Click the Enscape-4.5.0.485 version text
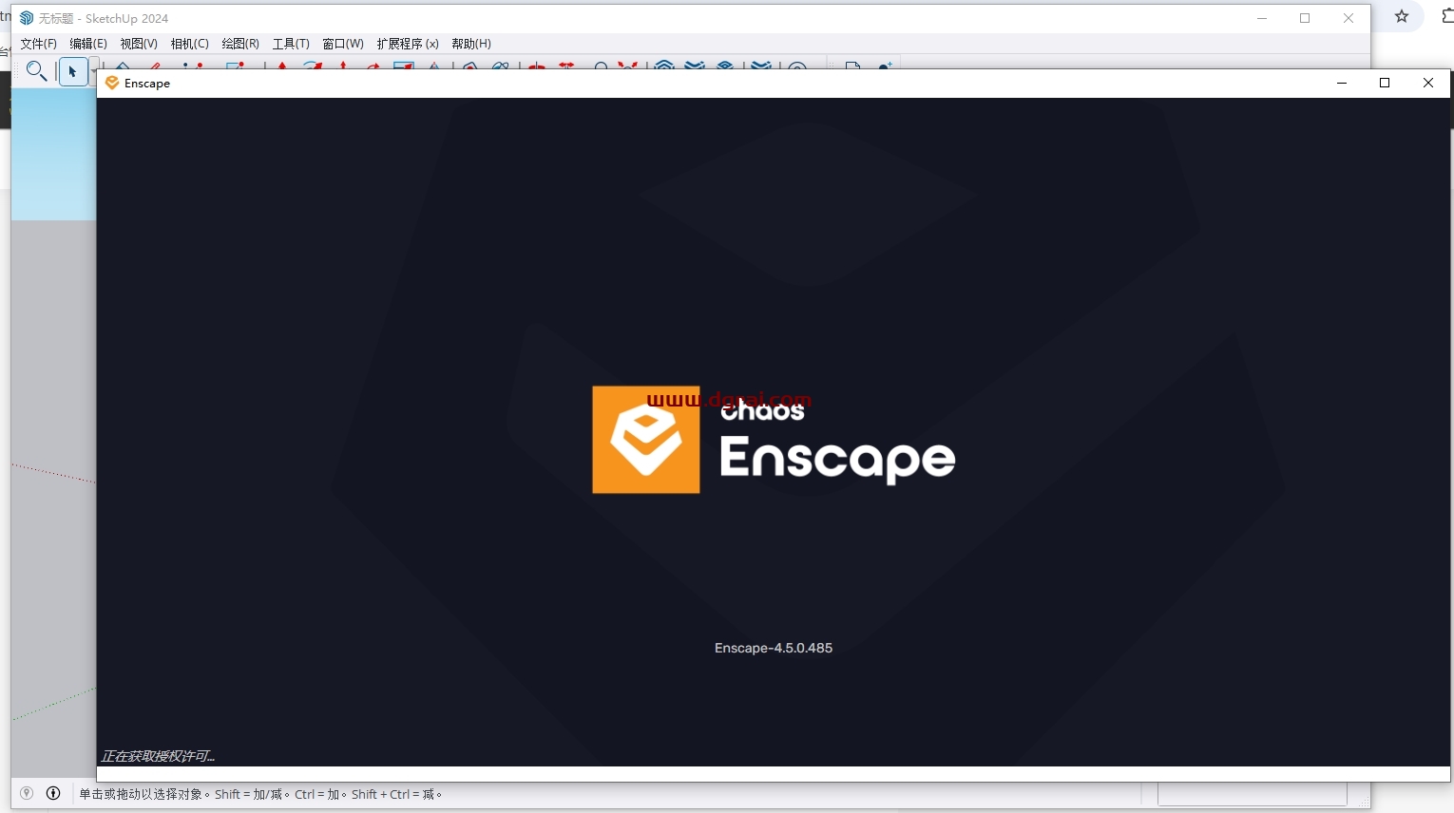The image size is (1454, 813). pos(774,648)
